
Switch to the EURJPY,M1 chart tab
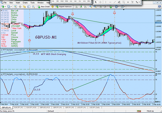click(19, 108)
